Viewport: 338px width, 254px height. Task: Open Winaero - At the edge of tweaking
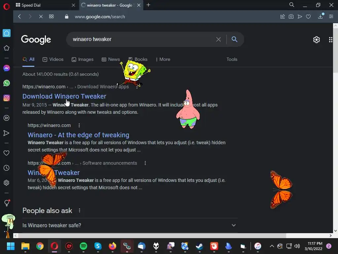[x=79, y=135]
